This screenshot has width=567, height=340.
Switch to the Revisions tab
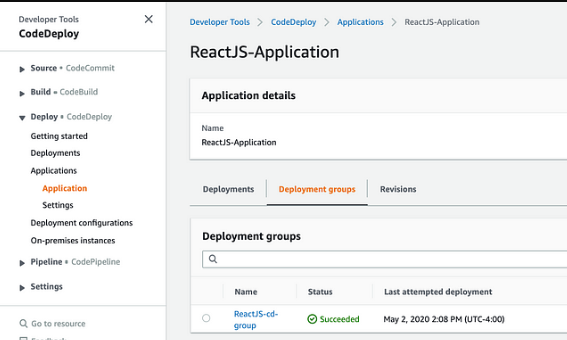click(398, 189)
